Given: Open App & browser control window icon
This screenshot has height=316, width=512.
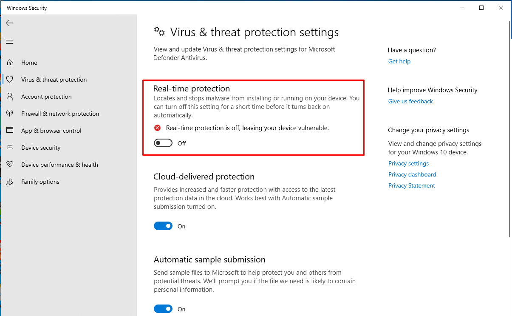Looking at the screenshot, I should (x=10, y=131).
